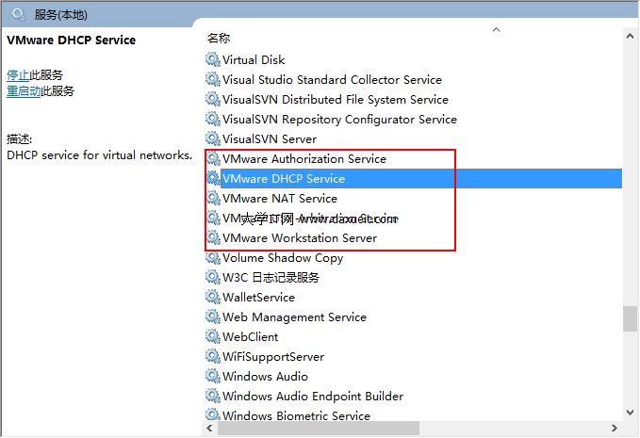Viewport: 640px width, 438px height.
Task: Select Web Management Service entry
Action: pyautogui.click(x=294, y=316)
